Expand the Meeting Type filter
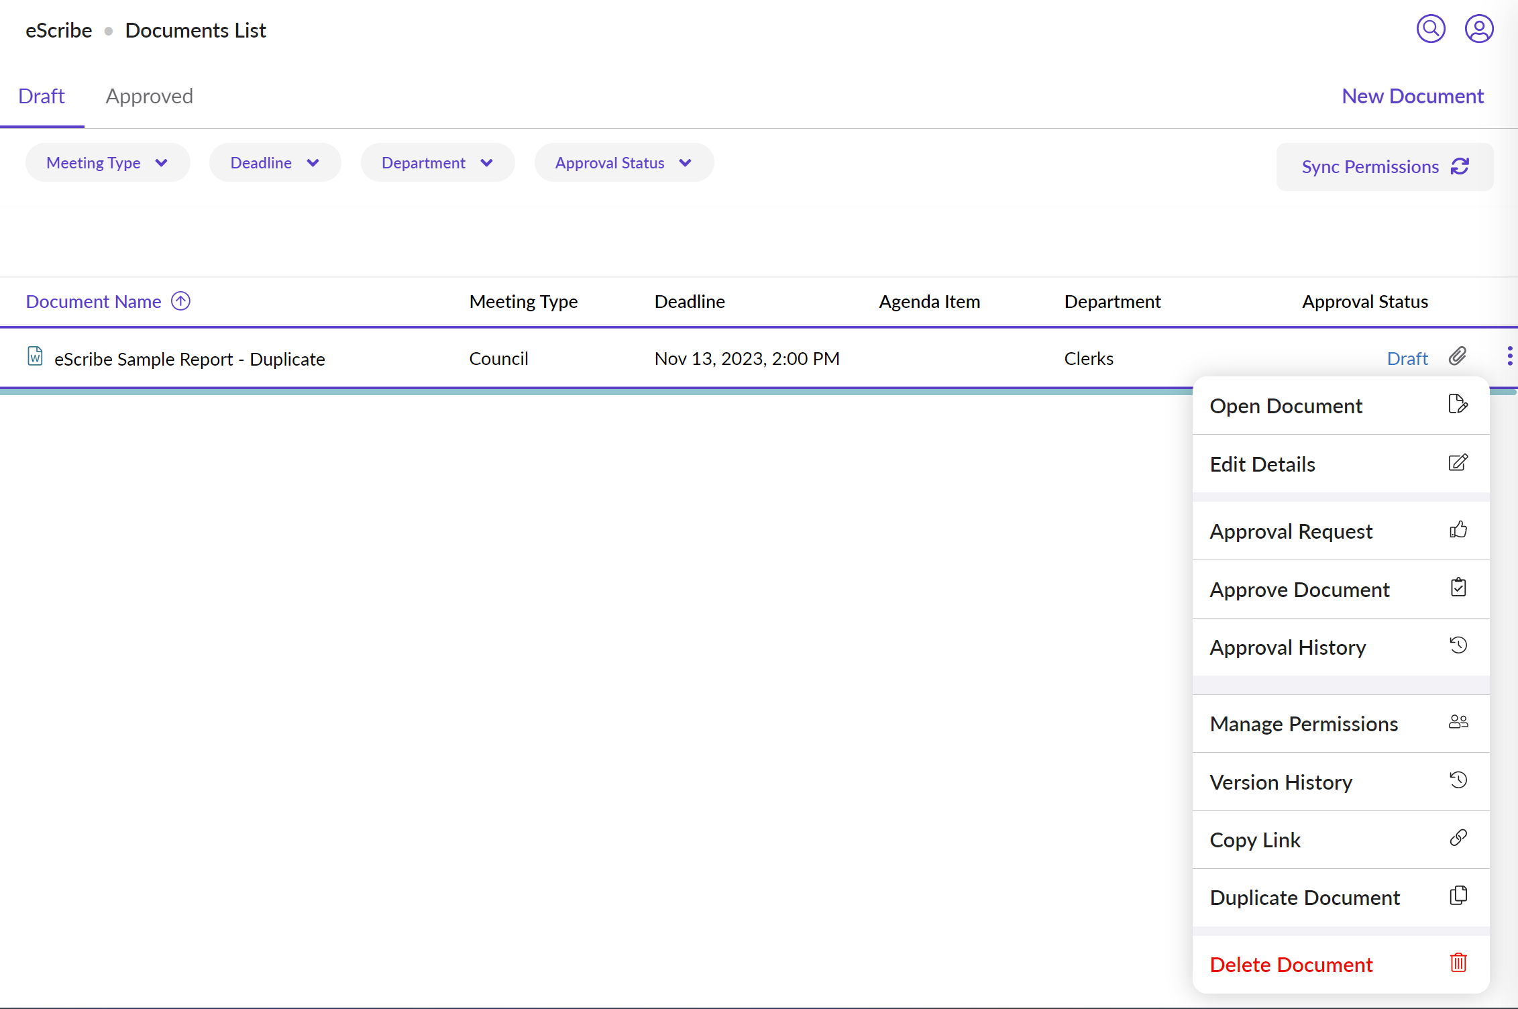This screenshot has height=1009, width=1518. pos(107,162)
